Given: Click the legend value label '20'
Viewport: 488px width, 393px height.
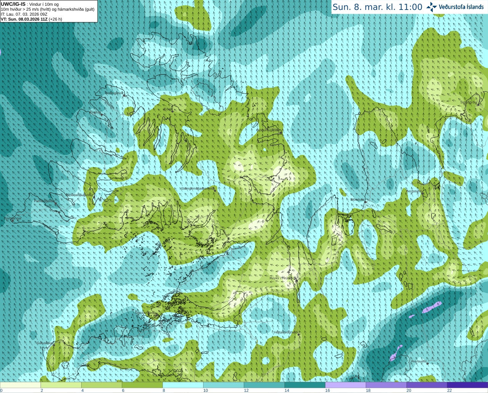Looking at the screenshot, I should pos(409,390).
